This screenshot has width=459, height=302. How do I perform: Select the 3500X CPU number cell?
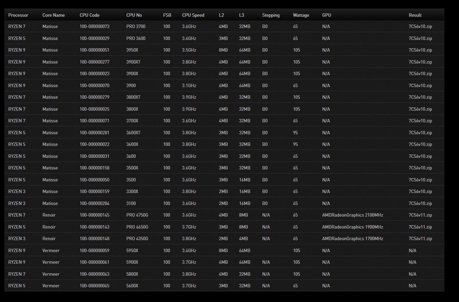tap(132, 168)
